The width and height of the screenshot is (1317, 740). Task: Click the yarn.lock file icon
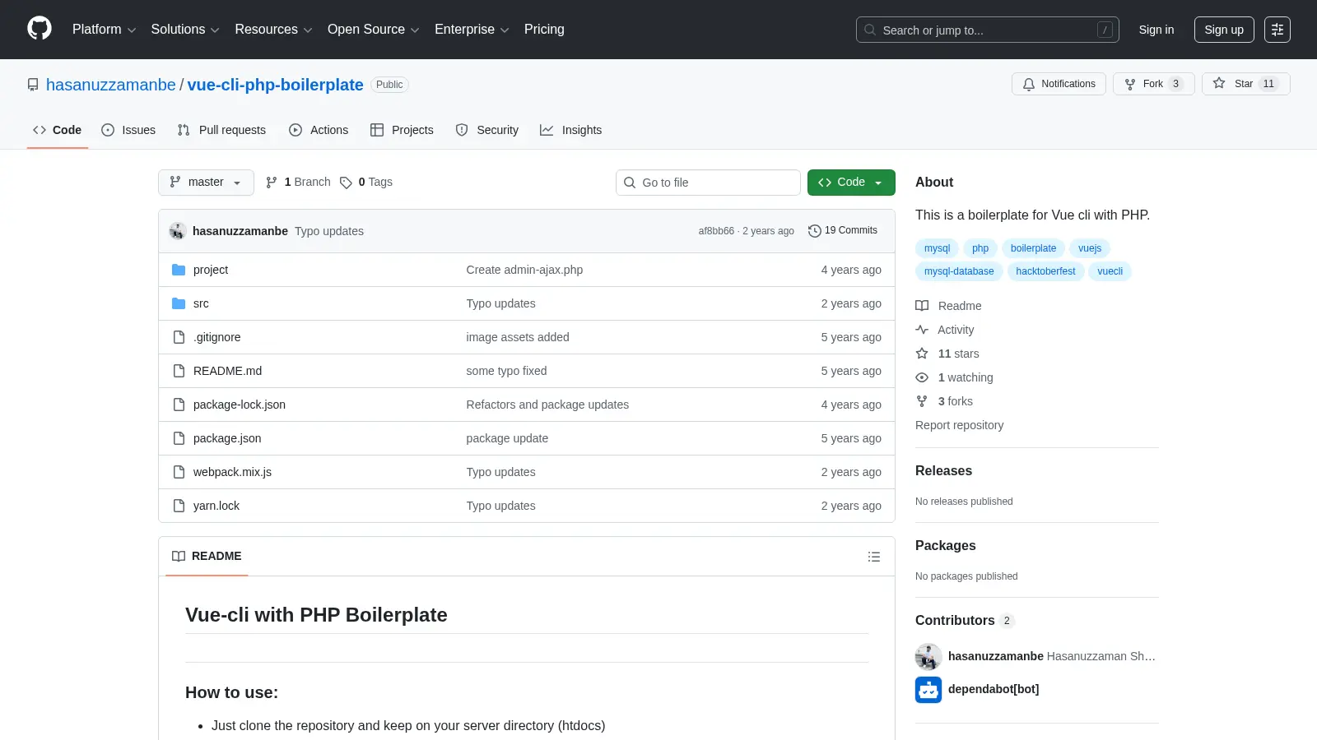point(179,506)
